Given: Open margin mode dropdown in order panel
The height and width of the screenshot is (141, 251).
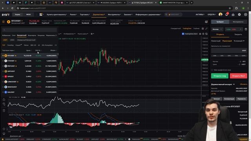Looking at the screenshot, I should coord(217,29).
